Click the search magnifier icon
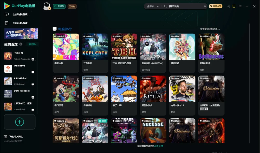260x153 pixels. tap(165, 6)
